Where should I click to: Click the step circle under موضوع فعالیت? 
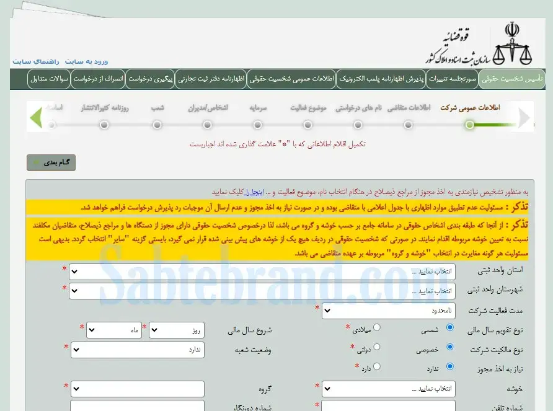[308, 125]
